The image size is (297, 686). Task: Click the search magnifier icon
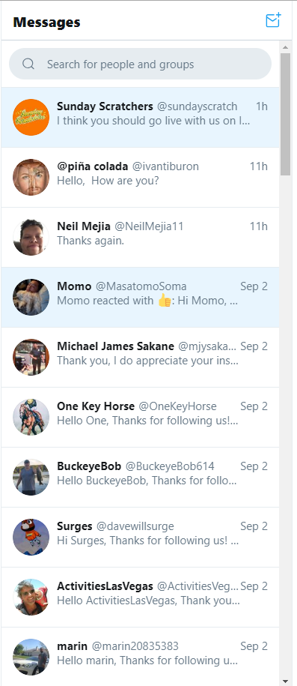coord(28,64)
